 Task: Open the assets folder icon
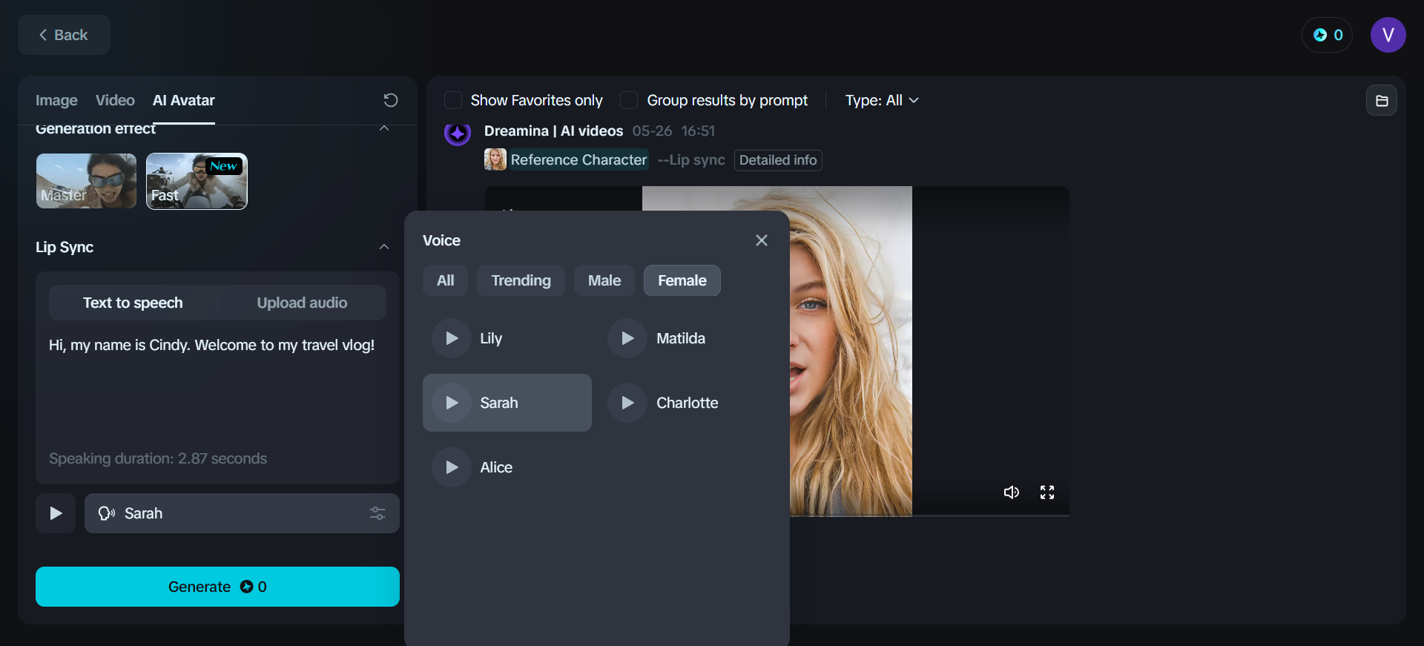(x=1382, y=101)
